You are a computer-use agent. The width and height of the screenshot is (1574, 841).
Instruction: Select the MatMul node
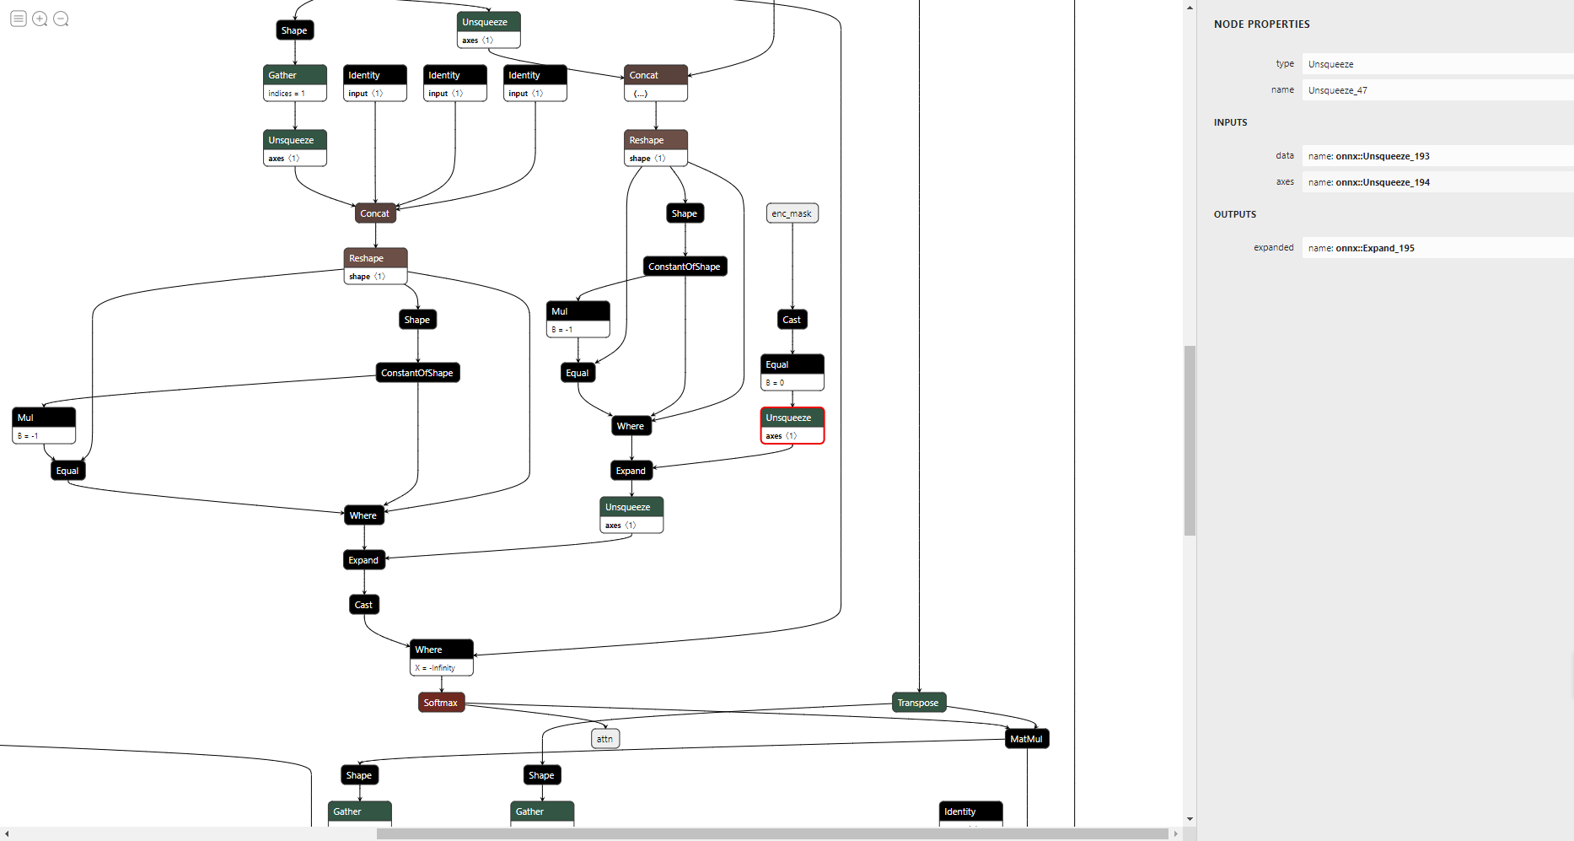[1026, 738]
